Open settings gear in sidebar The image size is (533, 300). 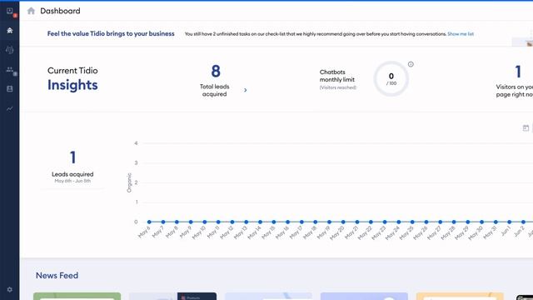click(x=10, y=289)
